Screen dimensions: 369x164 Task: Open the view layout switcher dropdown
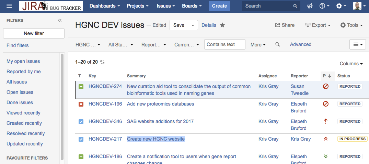358,44
